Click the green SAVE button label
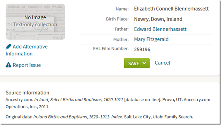 [133, 64]
